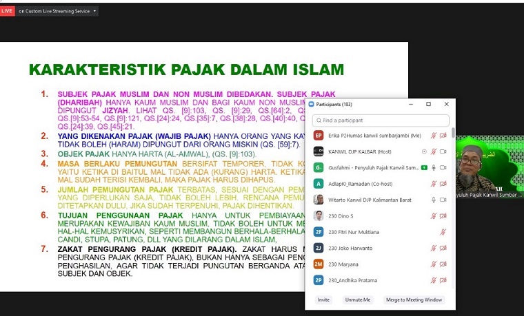This screenshot has width=524, height=316.
Task: Click the muted mic icon for 230 Fitri Nur Muktiana
Action: 443,232
